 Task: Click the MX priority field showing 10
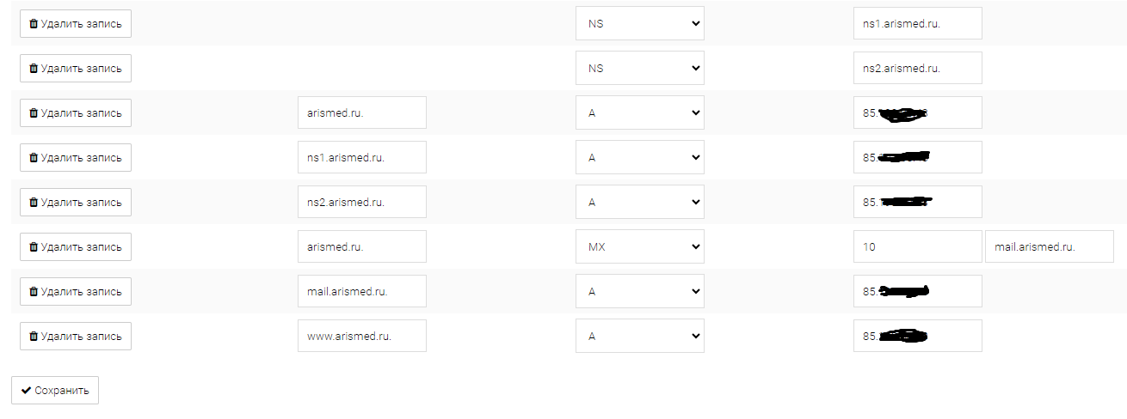(x=917, y=247)
